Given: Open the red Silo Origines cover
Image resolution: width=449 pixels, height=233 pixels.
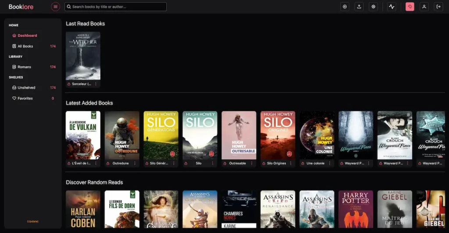Looking at the screenshot, I should [x=278, y=135].
